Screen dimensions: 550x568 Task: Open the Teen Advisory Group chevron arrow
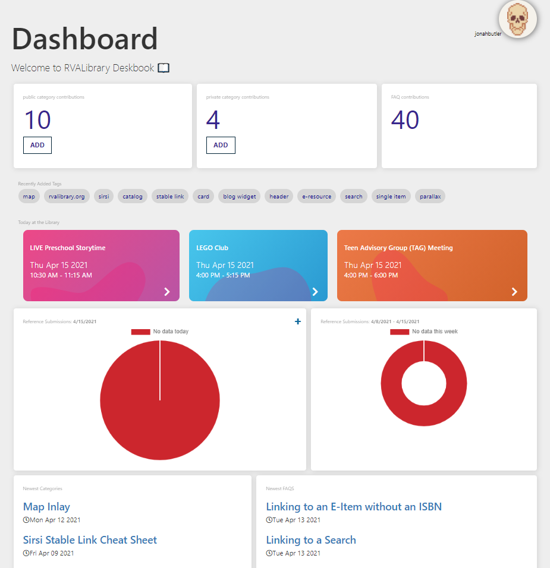[514, 292]
